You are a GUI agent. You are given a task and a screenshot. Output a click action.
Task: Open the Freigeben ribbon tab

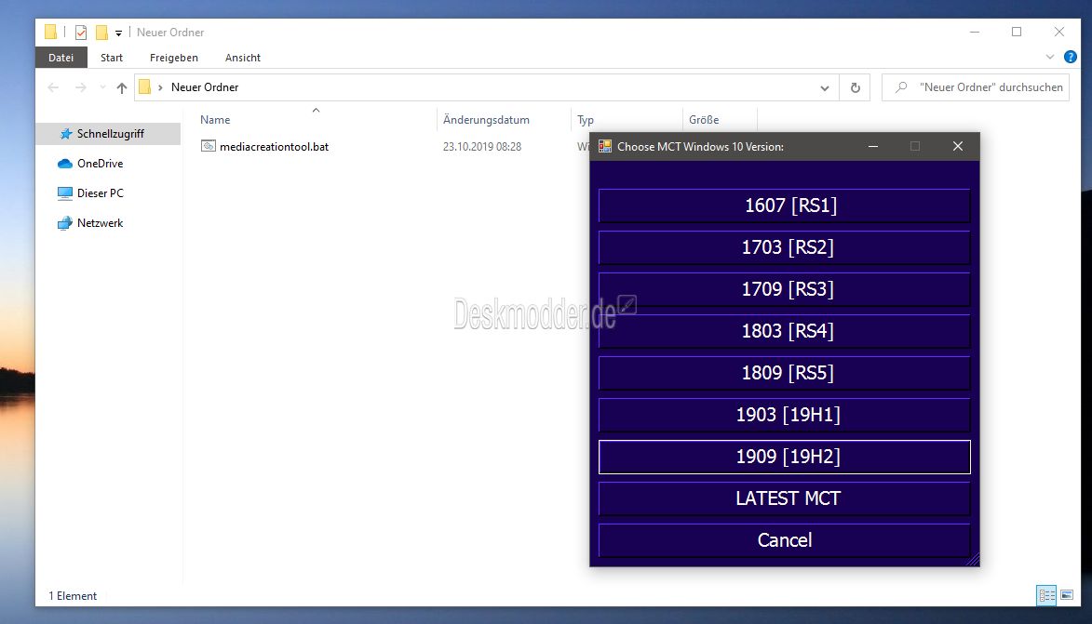(173, 58)
